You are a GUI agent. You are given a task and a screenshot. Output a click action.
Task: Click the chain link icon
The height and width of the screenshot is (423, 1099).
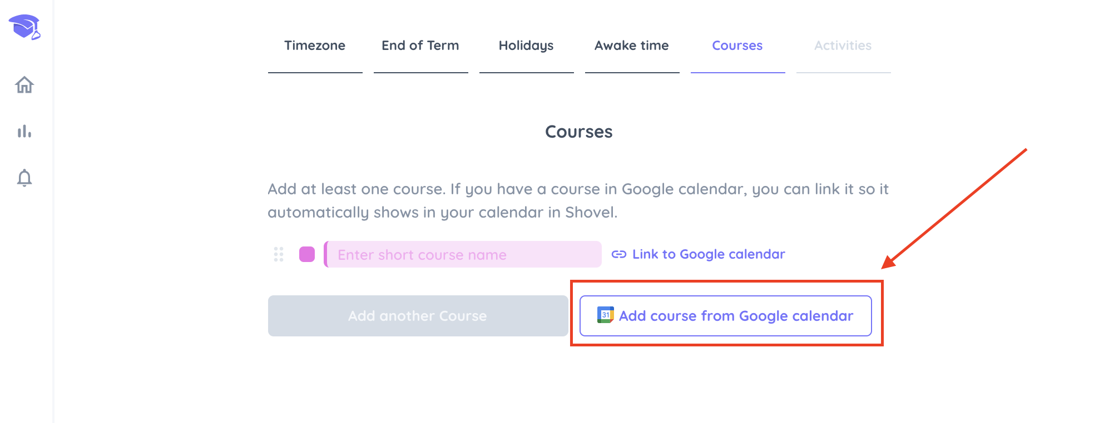point(619,254)
